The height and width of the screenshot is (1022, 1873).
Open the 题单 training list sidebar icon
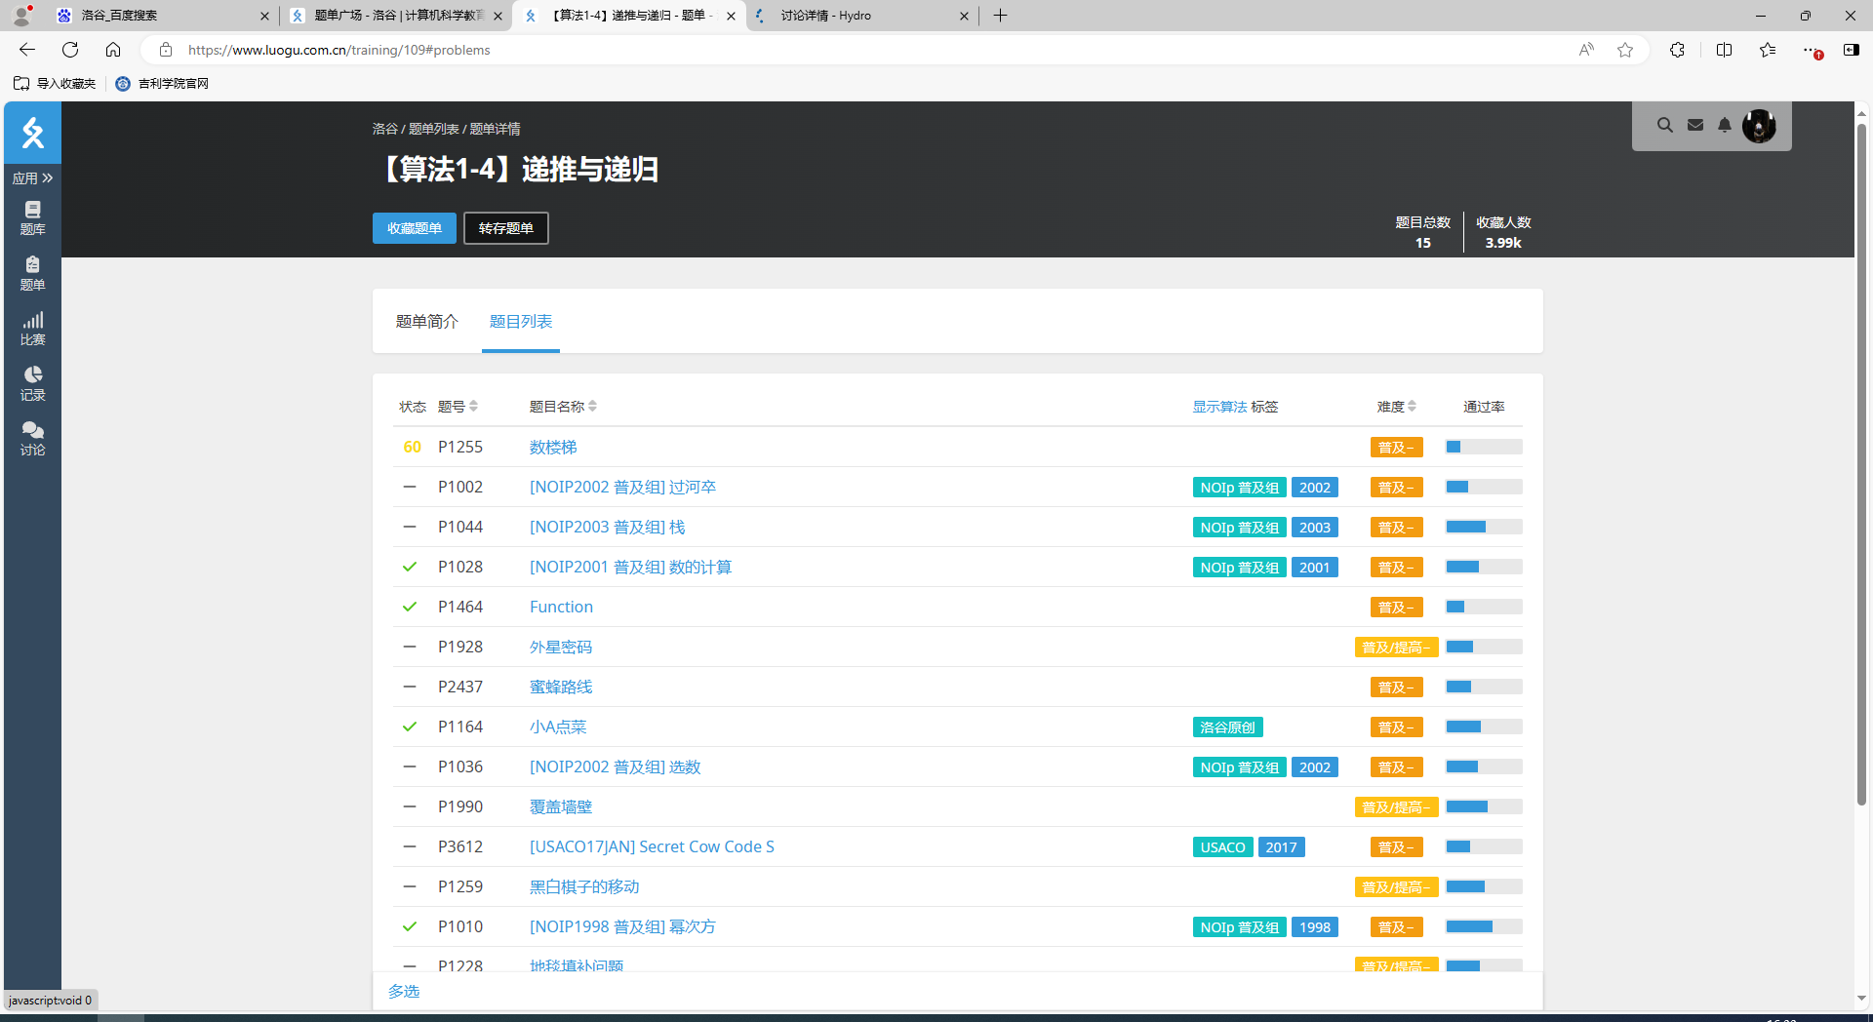pos(32,273)
